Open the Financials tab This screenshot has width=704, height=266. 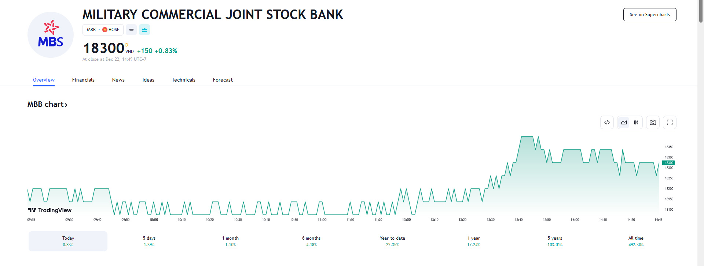pos(83,80)
